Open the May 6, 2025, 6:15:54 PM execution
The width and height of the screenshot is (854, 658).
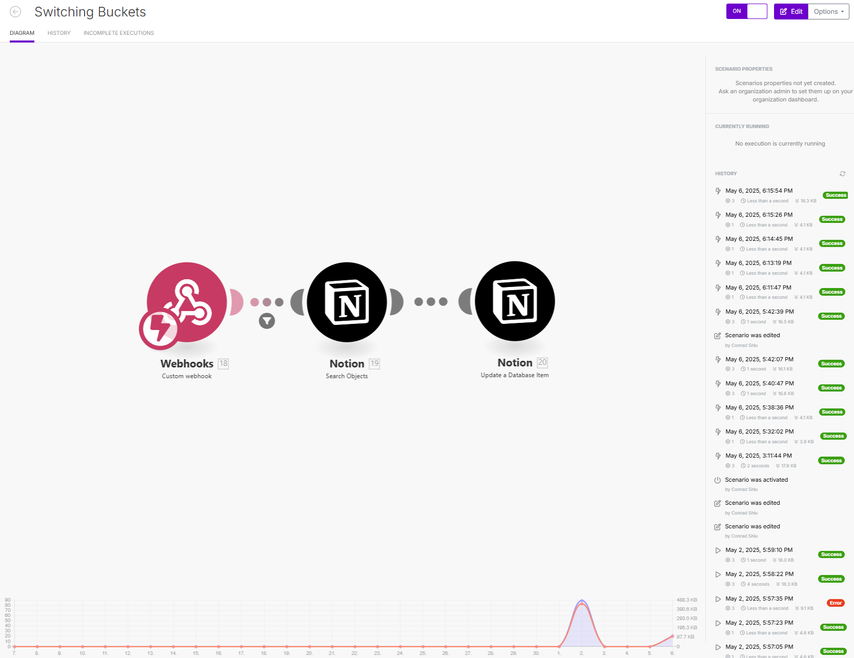pos(759,191)
